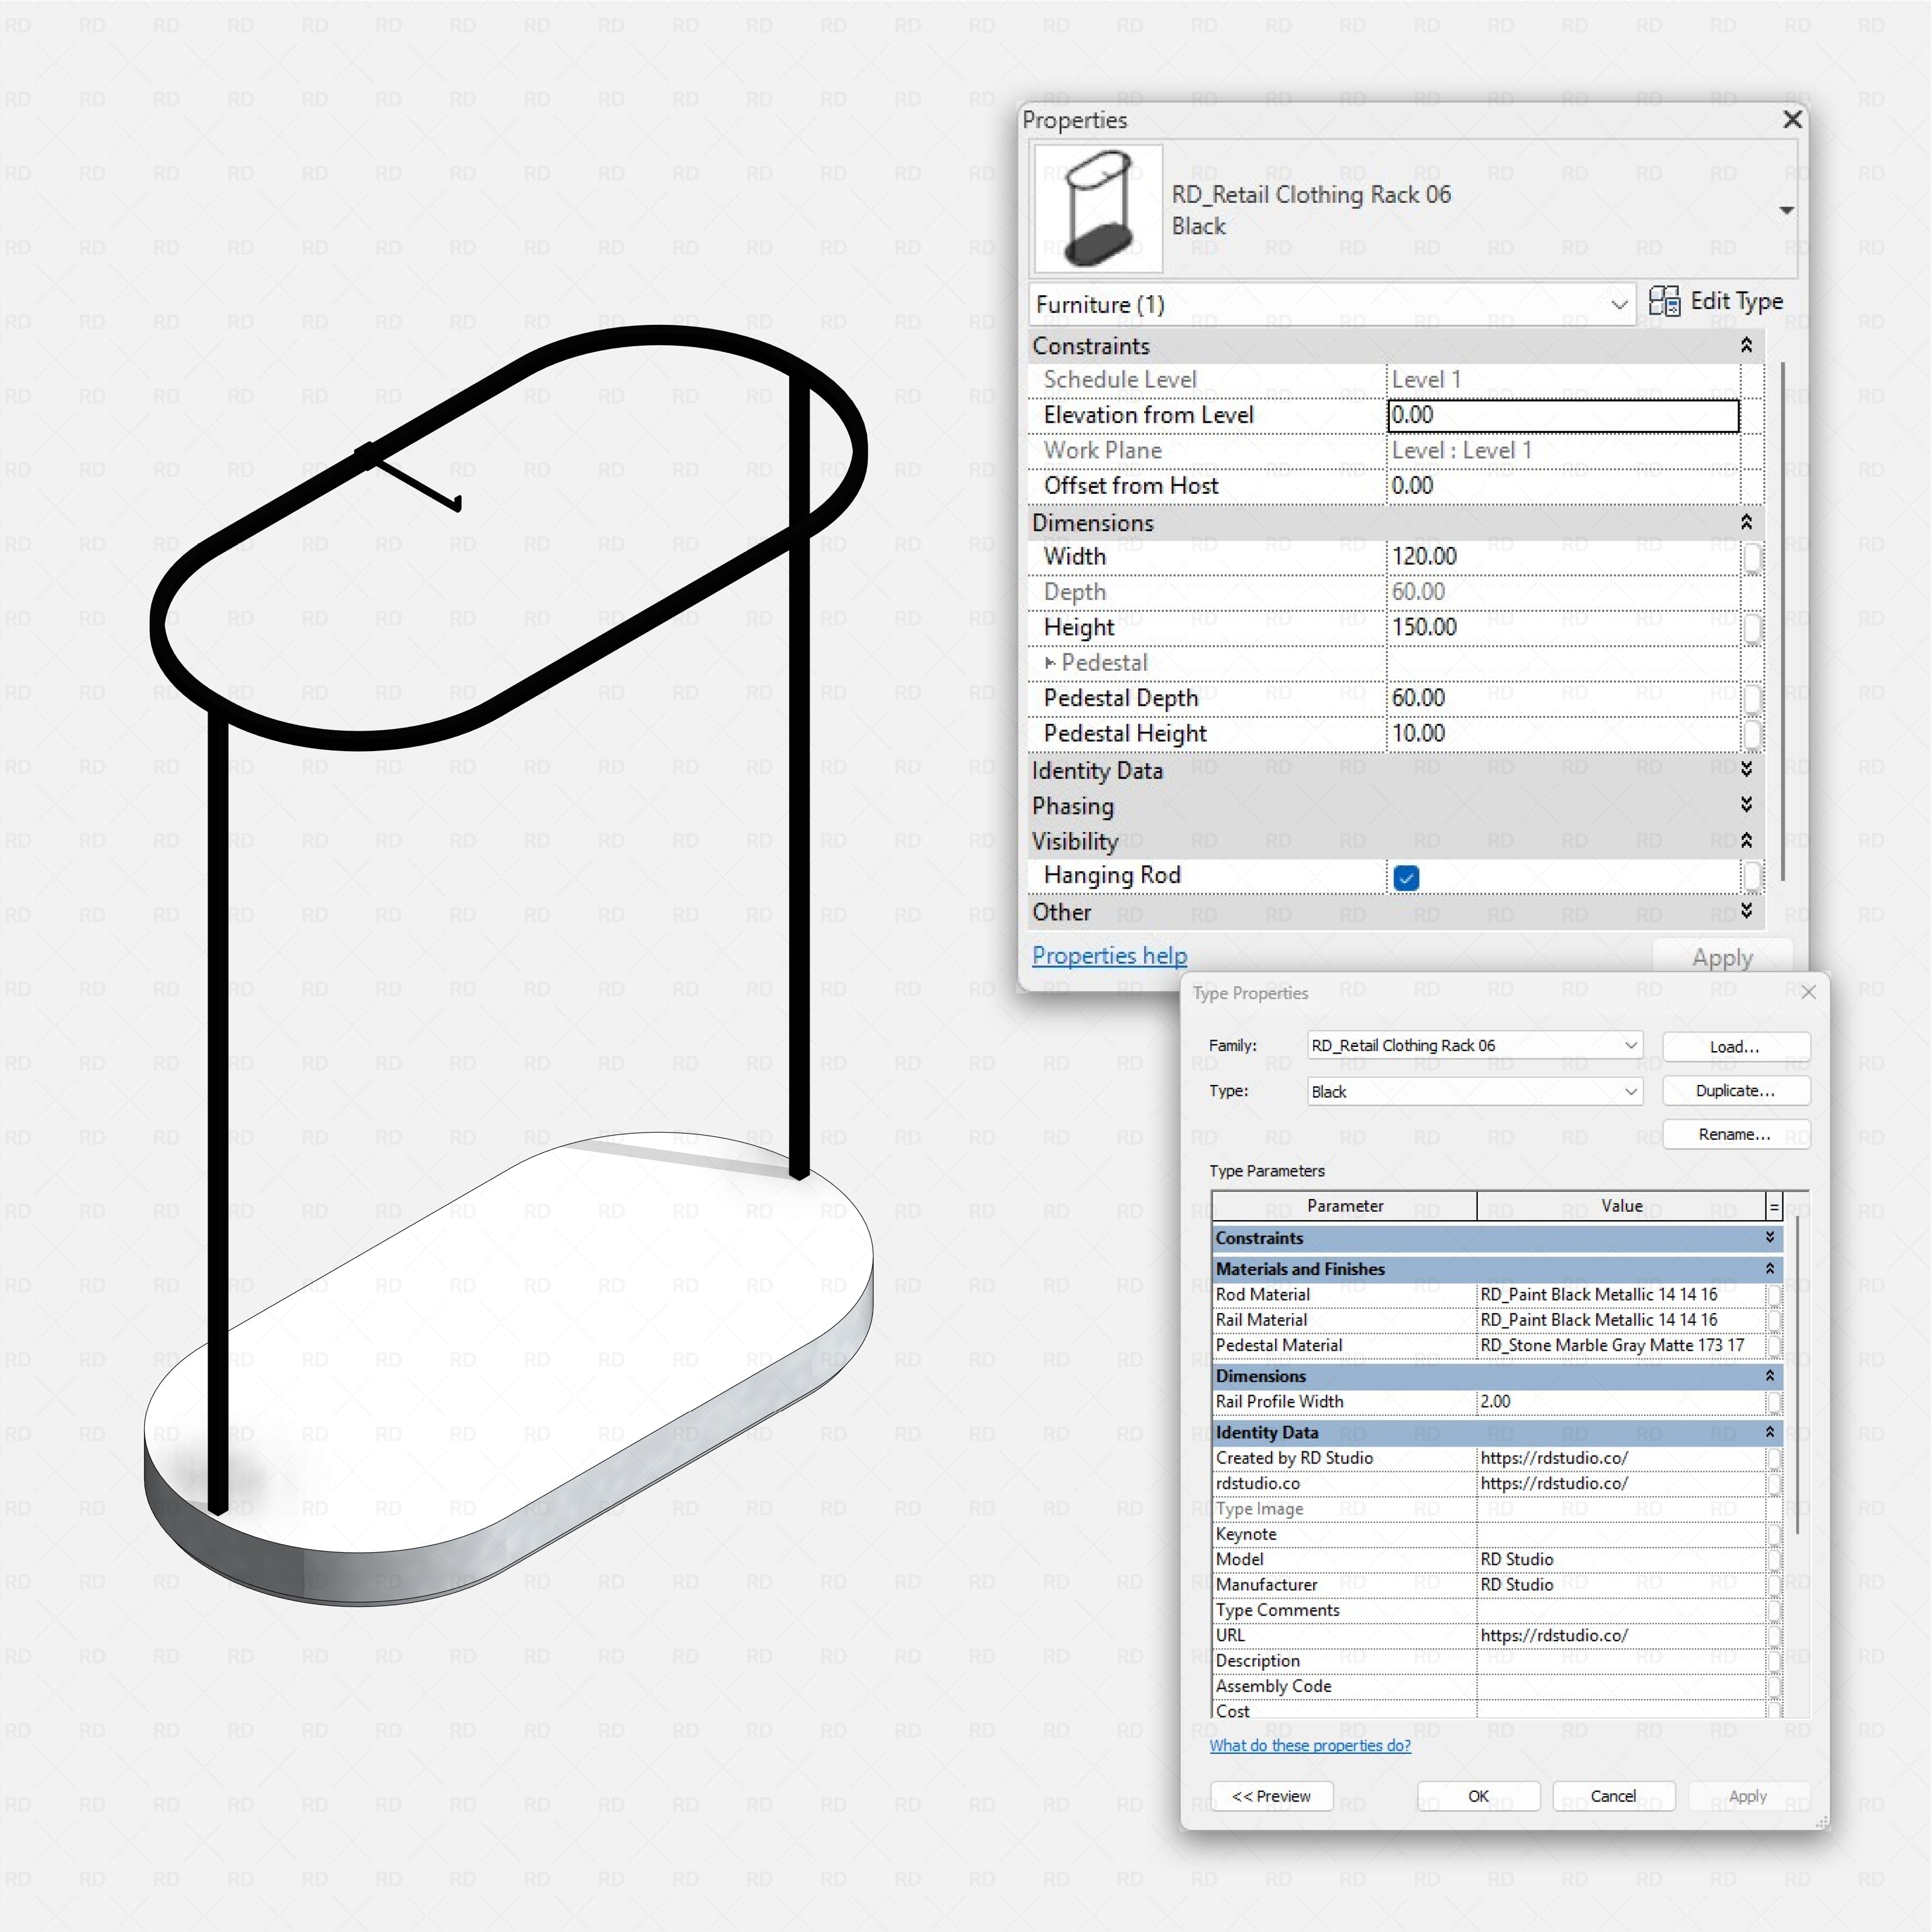This screenshot has width=1932, height=1932.
Task: Click the Offset from Host value
Action: pos(1564,486)
